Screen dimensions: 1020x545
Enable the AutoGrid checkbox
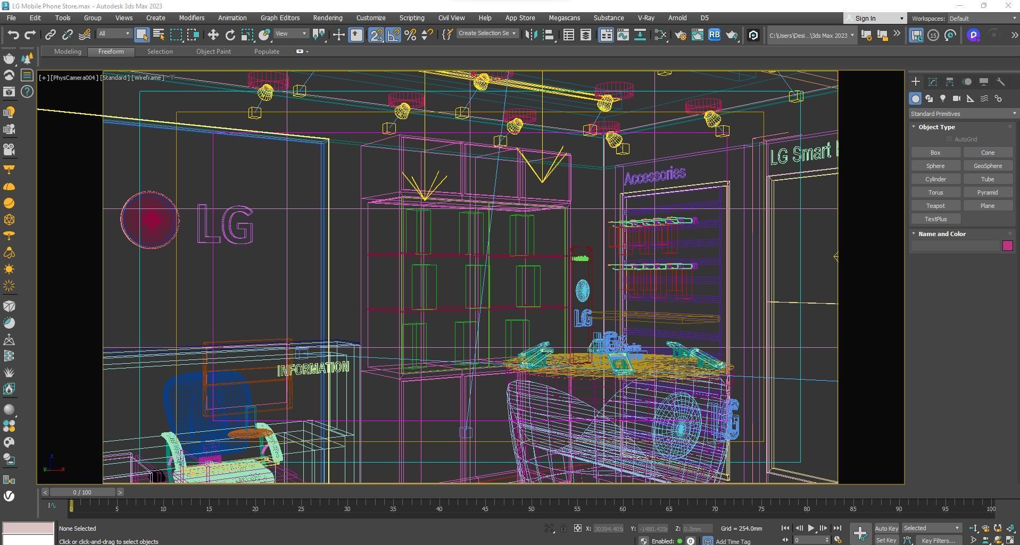[x=949, y=139]
